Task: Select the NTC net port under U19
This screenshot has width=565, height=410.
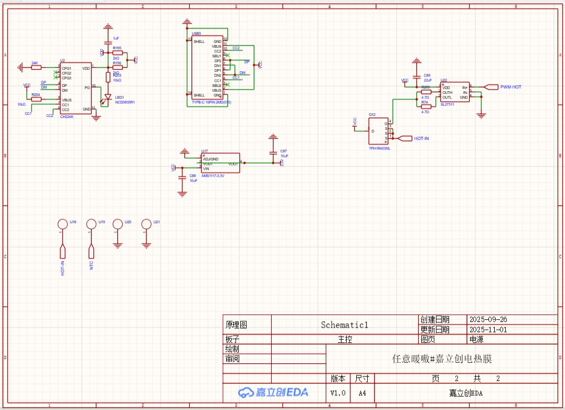Action: click(91, 252)
